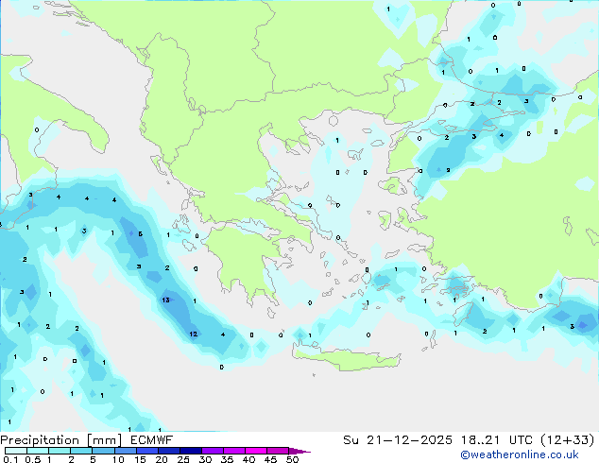
Task: Open the weatheronline.co.uk copyright link
Action: pyautogui.click(x=520, y=454)
